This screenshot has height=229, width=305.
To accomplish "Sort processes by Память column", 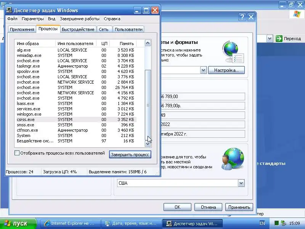I will click(123, 43).
